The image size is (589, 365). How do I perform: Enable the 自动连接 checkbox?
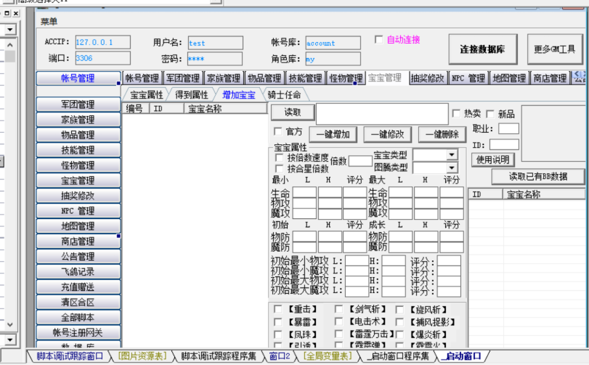click(379, 40)
